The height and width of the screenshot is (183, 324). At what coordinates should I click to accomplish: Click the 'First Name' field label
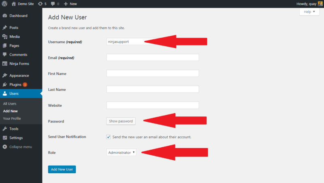pos(57,74)
